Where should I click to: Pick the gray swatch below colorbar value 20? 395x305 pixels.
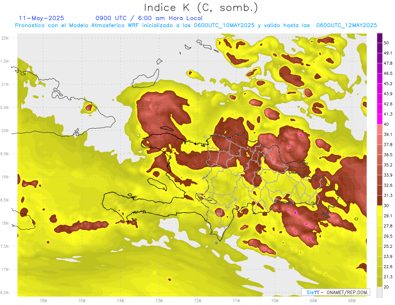(x=380, y=292)
